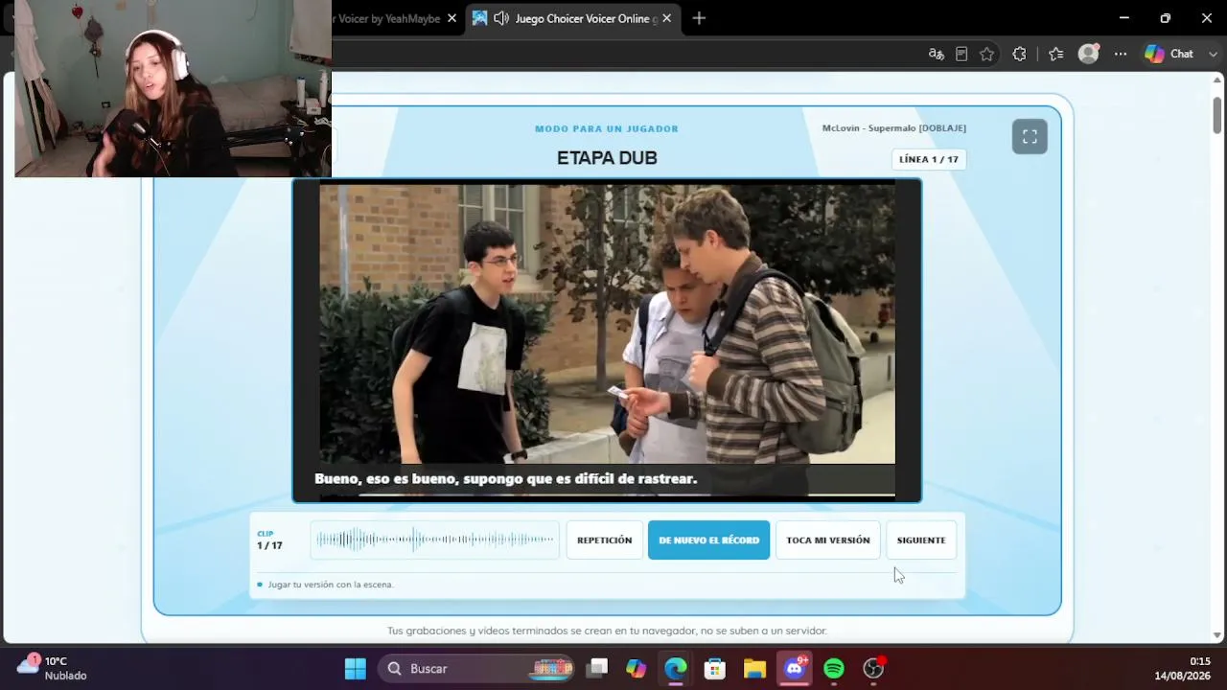Click the note about grabaciones y videos terminados

pos(607,631)
